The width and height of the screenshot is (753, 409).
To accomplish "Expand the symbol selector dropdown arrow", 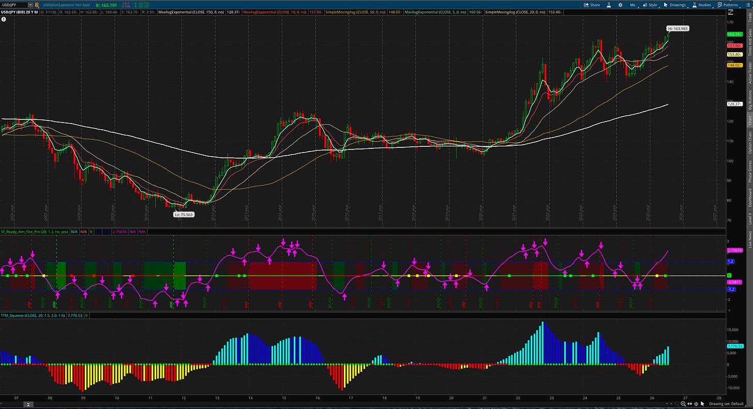I will 31,5.
